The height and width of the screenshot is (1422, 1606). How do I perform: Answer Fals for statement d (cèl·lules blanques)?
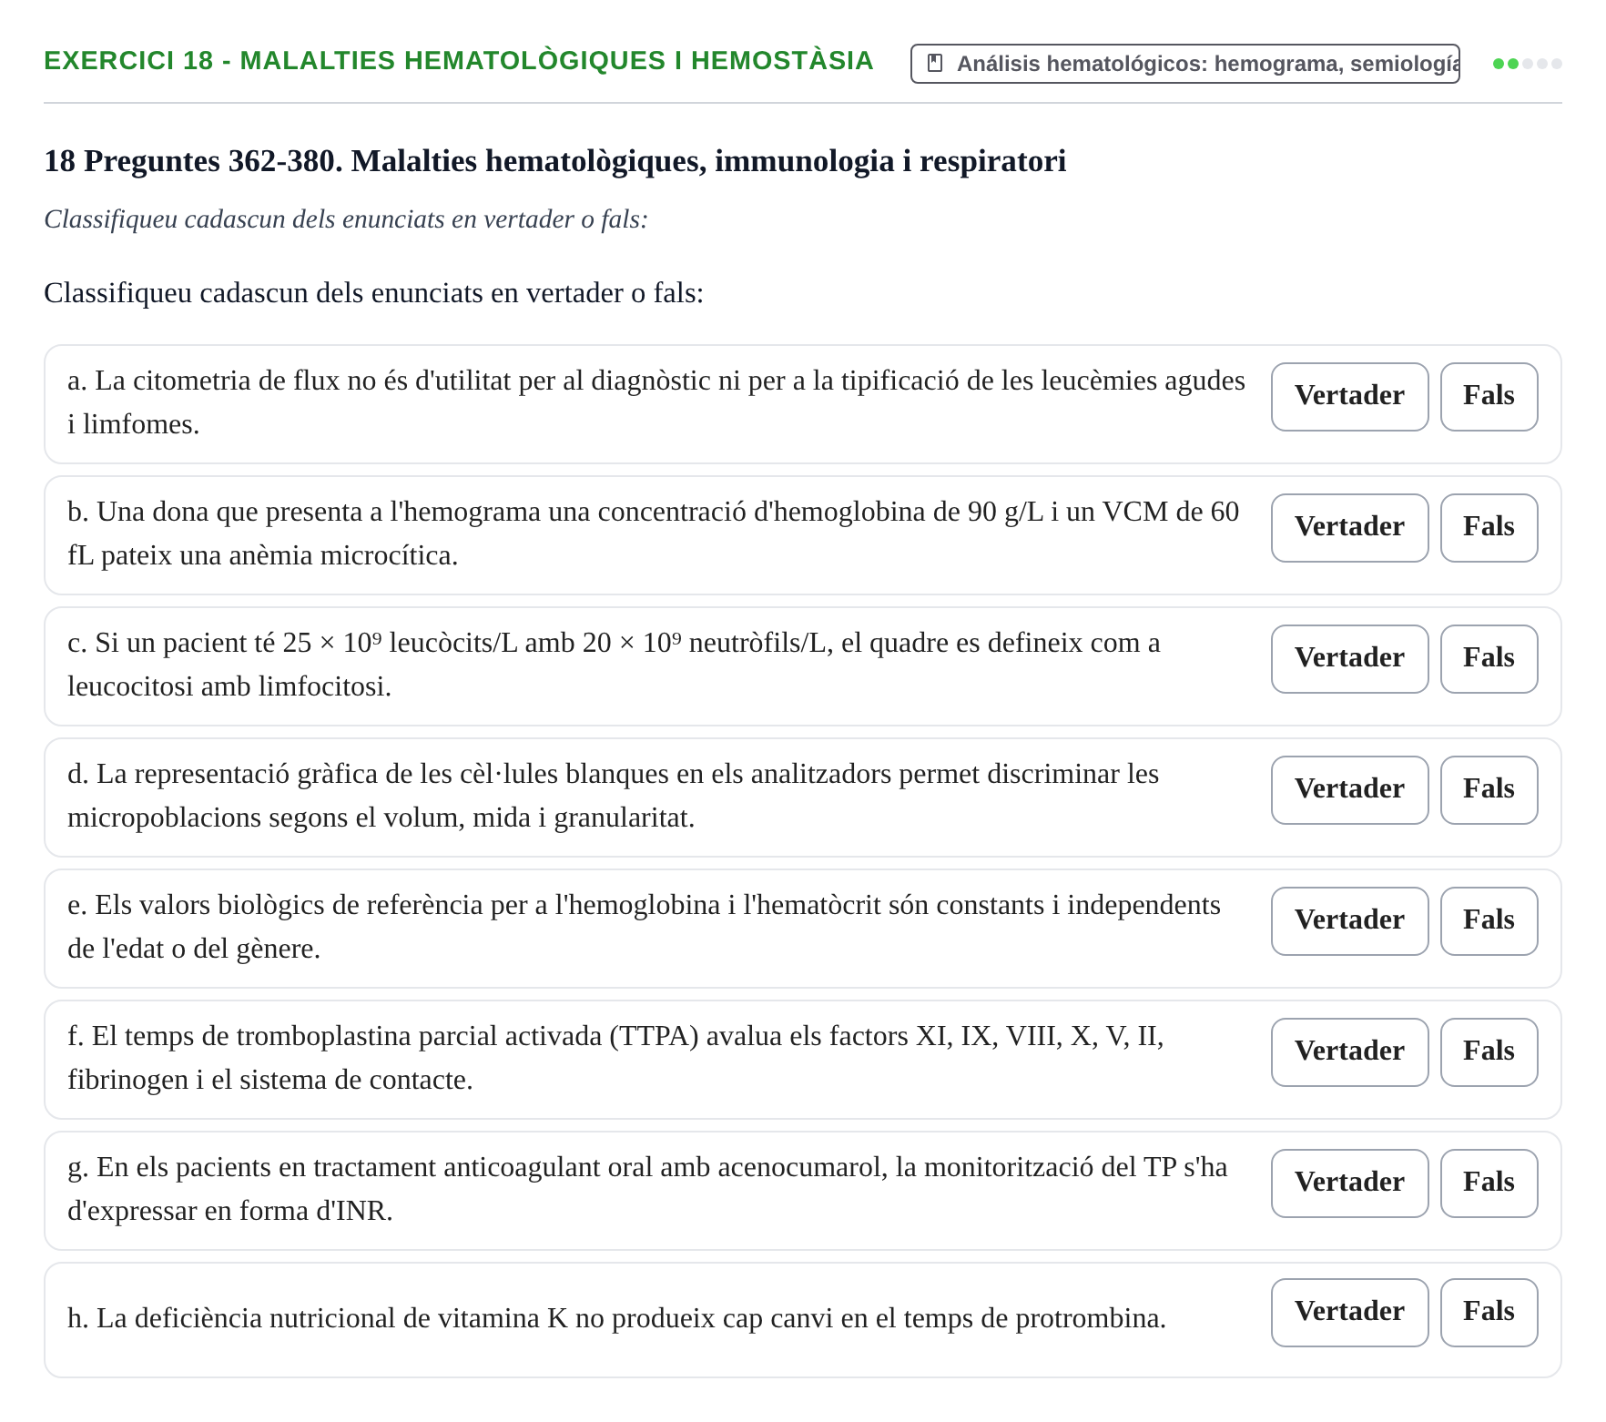tap(1489, 789)
